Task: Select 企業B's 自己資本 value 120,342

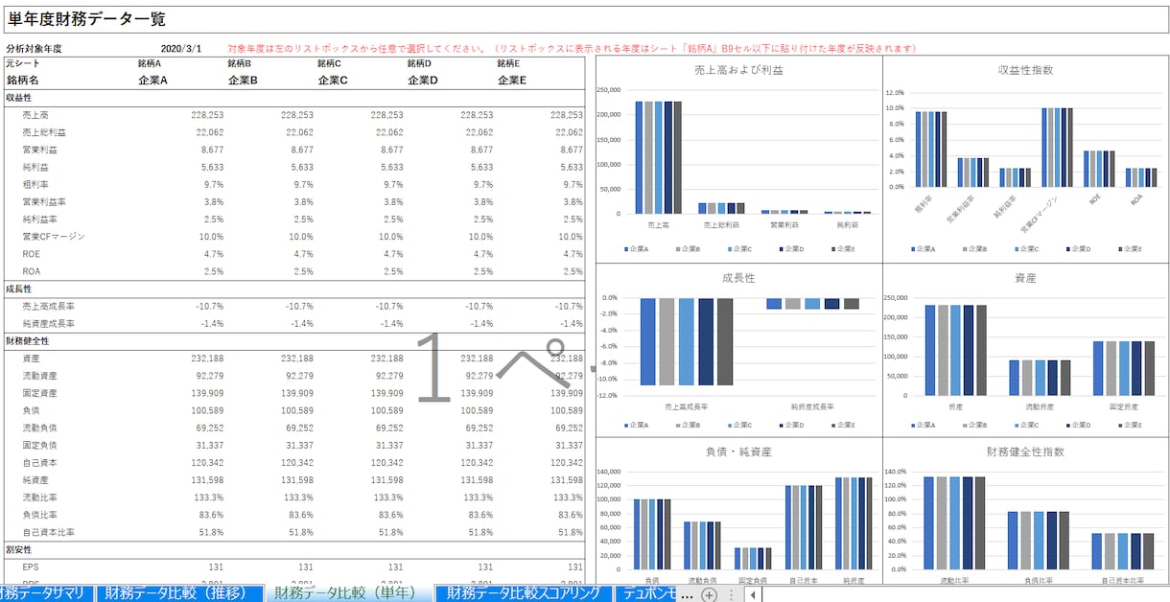Action: pos(296,463)
